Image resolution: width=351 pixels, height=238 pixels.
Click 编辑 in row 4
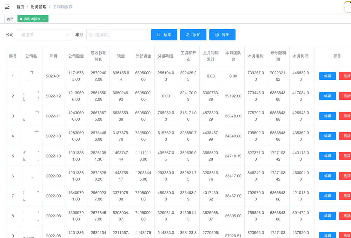327,136
